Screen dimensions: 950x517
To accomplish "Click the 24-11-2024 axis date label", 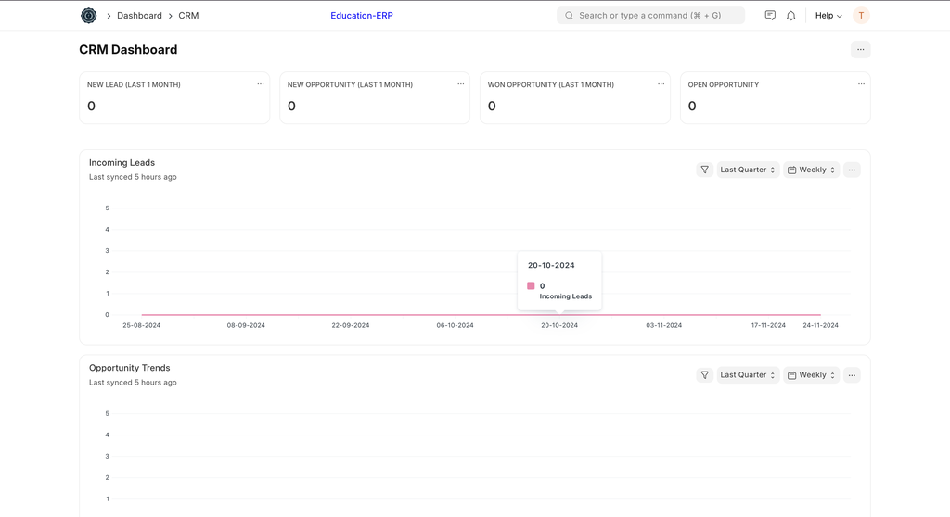I will point(820,325).
